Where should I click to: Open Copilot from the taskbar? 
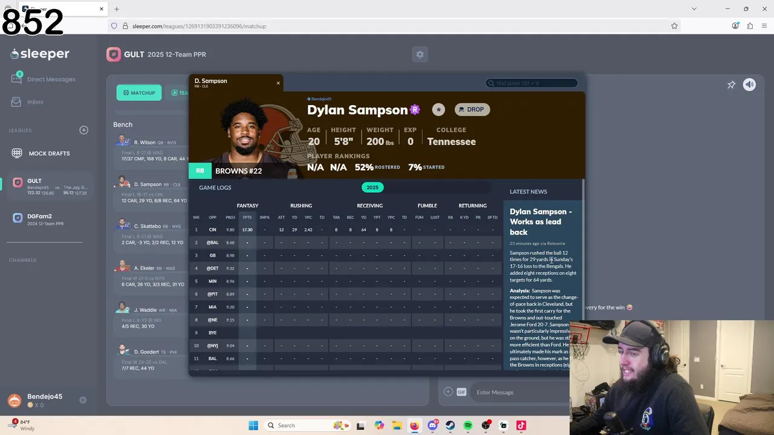click(379, 425)
